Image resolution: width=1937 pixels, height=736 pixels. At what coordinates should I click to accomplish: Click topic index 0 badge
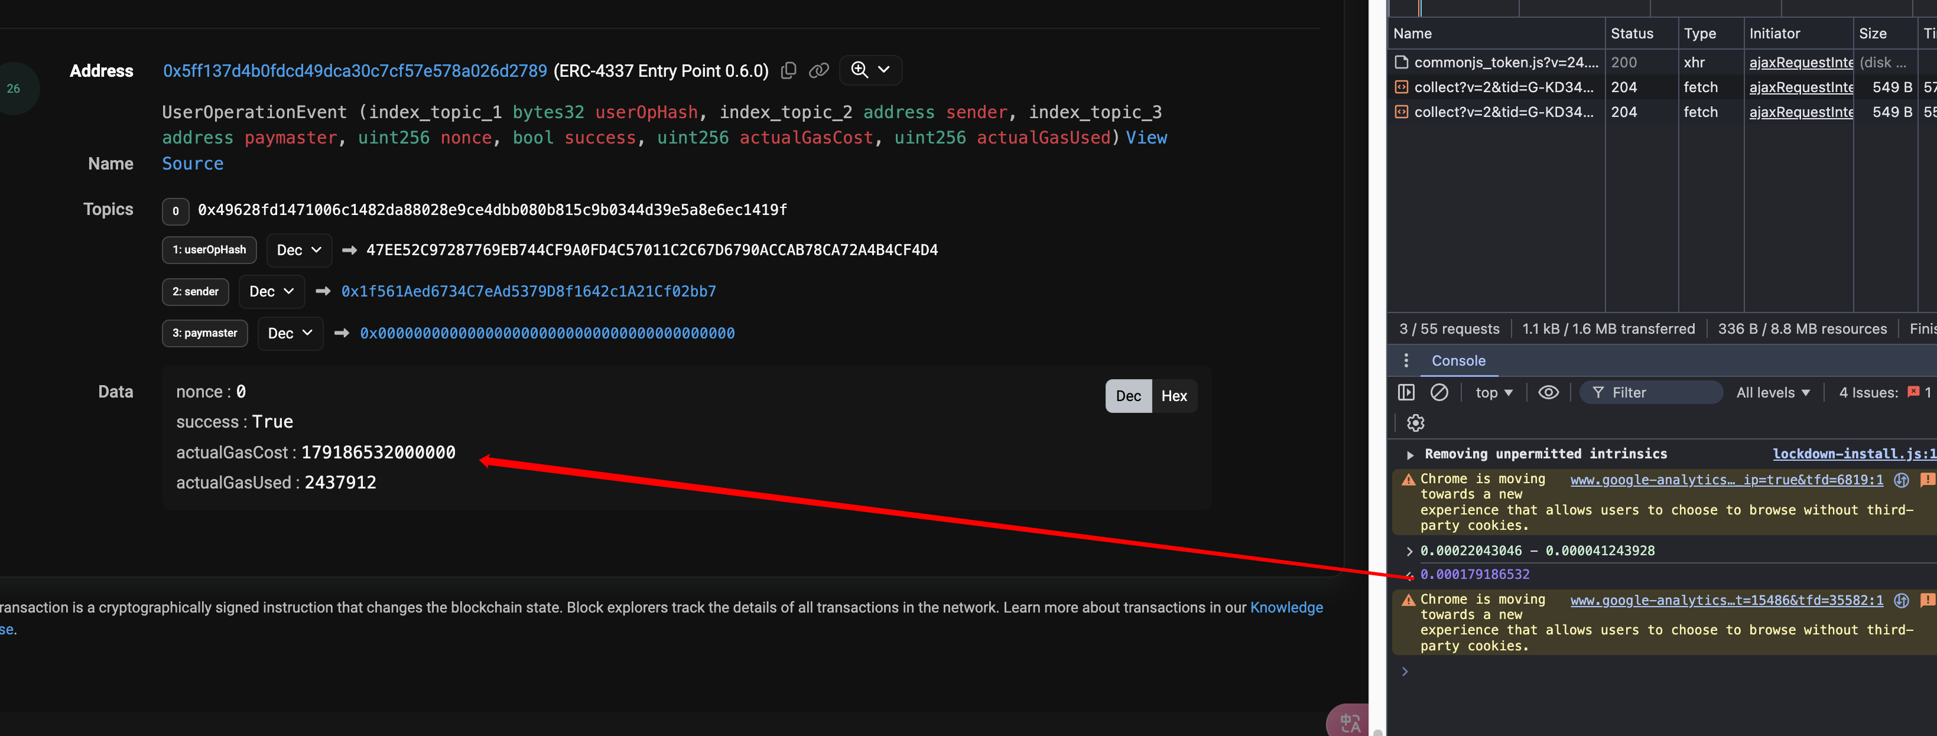pyautogui.click(x=175, y=211)
